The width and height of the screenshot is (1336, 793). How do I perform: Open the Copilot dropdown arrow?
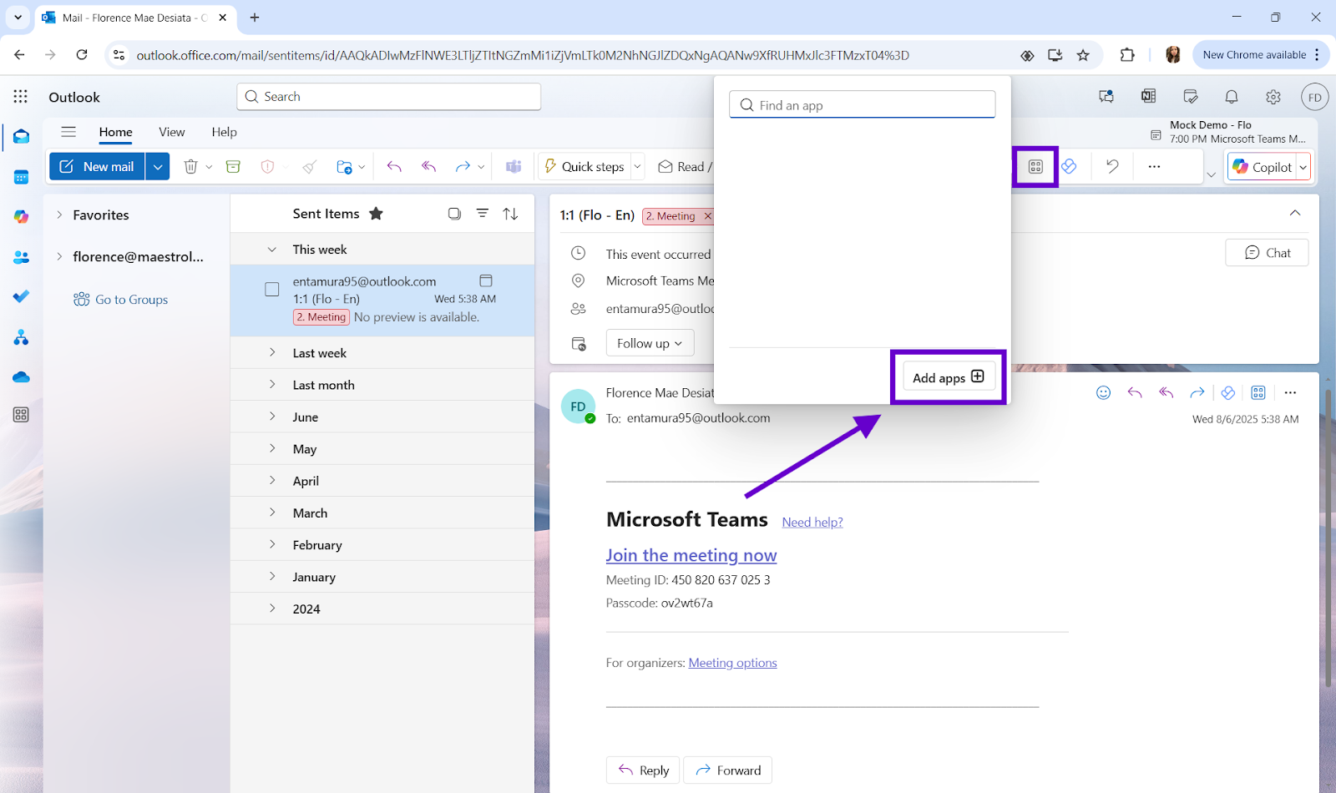pos(1303,167)
